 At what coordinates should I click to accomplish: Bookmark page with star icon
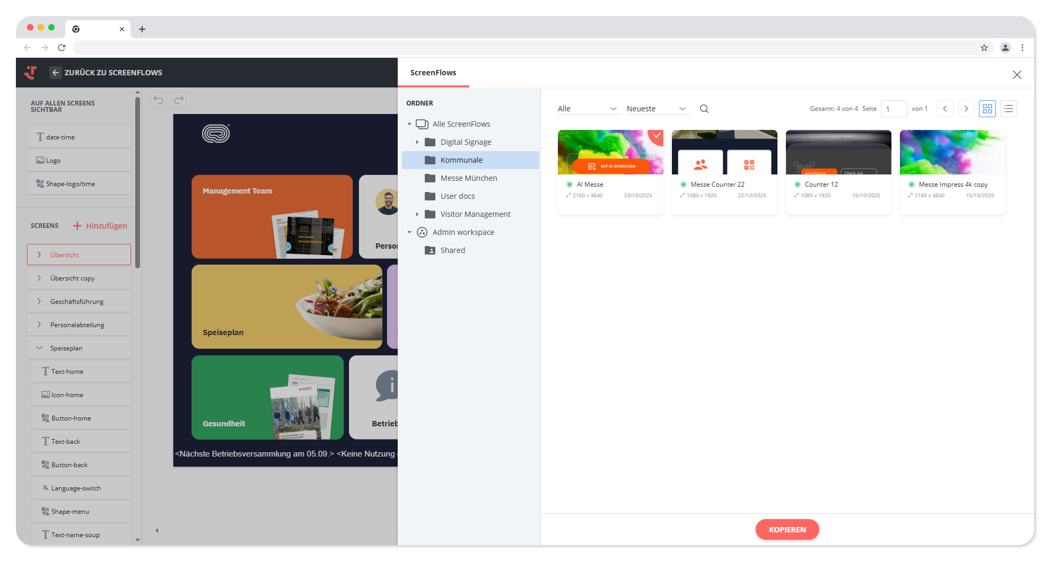pyautogui.click(x=984, y=48)
